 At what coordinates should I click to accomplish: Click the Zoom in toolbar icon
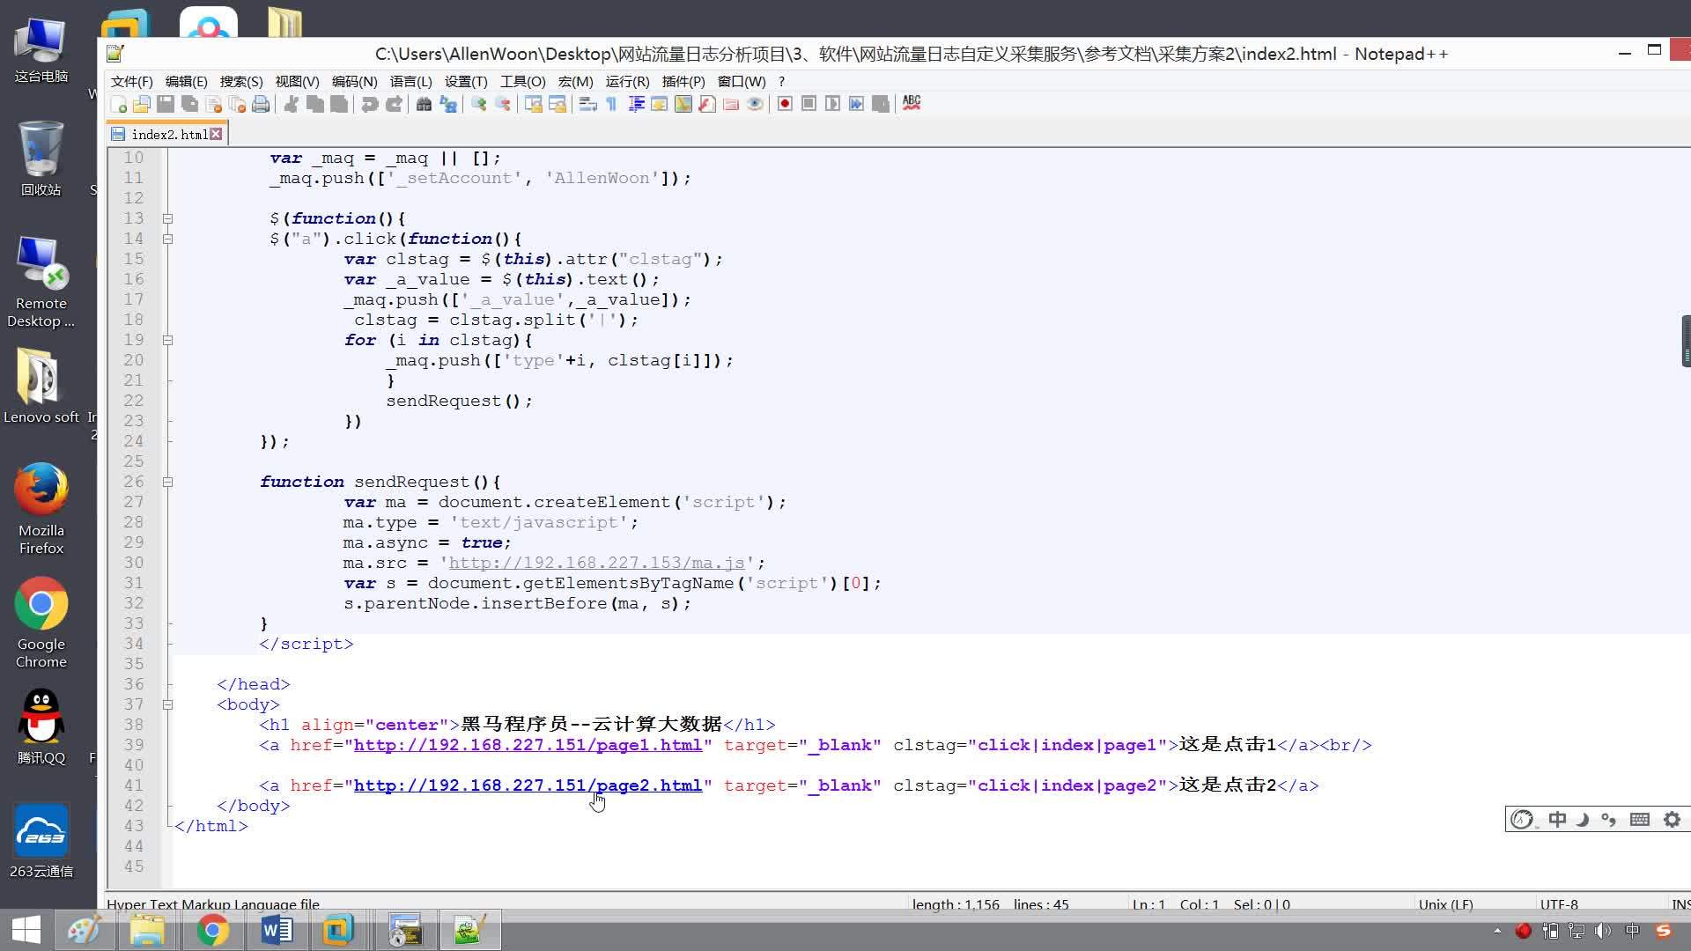[x=478, y=104]
